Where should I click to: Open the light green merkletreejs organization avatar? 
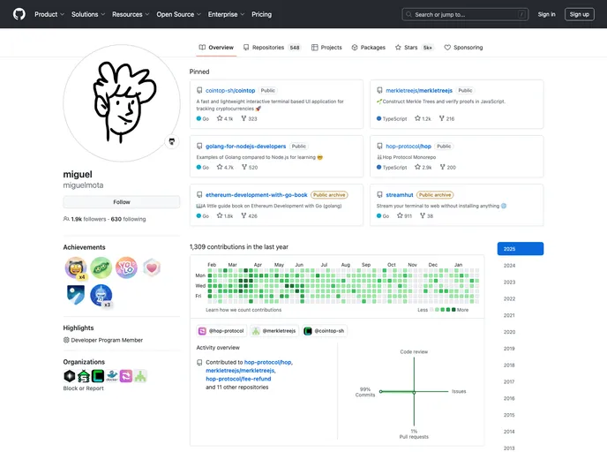(x=140, y=376)
